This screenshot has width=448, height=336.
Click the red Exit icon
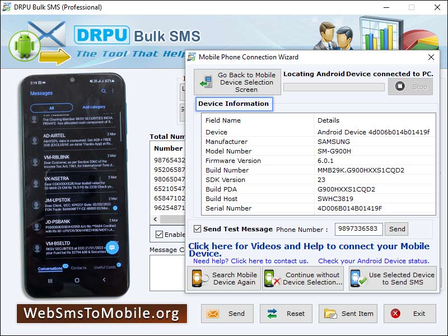click(x=396, y=314)
